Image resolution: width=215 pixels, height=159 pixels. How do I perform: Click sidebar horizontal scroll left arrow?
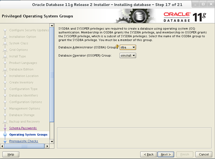tap(2, 146)
